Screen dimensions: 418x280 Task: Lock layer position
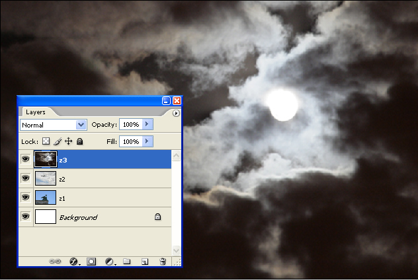tap(69, 141)
